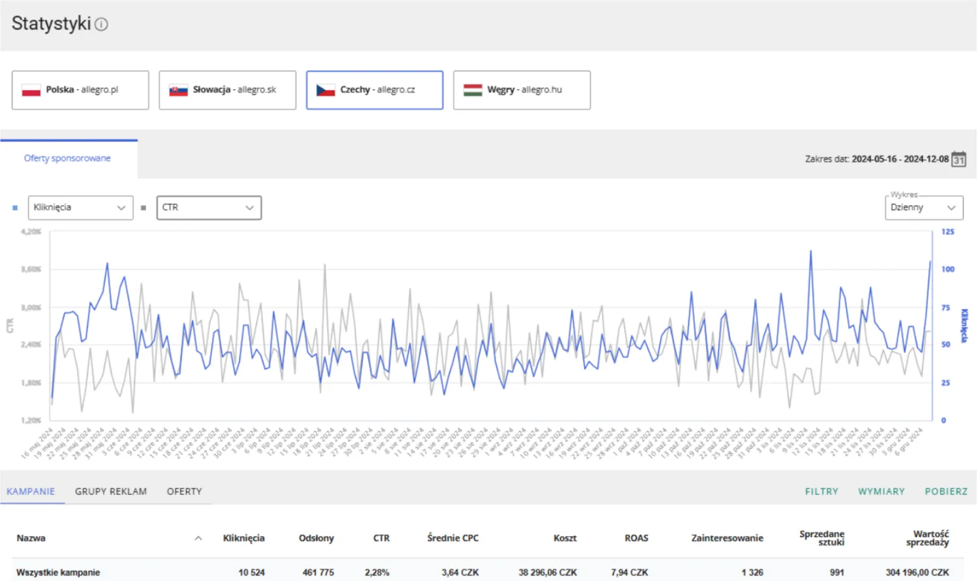Click the Hungarian flag icon
The width and height of the screenshot is (977, 581).
click(x=473, y=90)
